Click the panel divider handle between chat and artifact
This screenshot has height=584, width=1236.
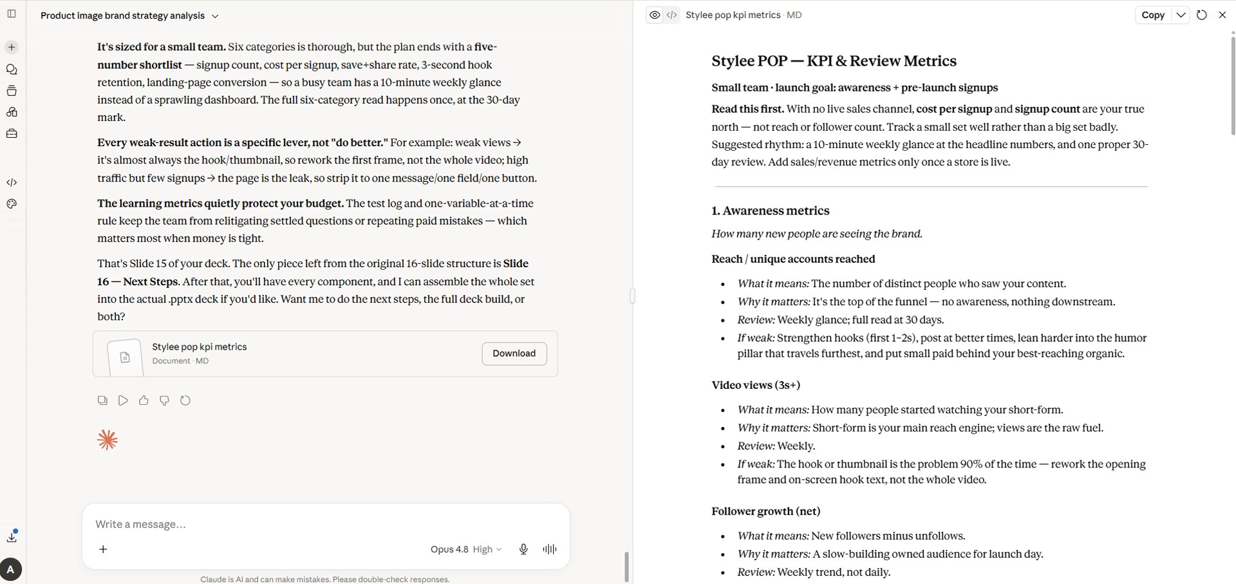tap(633, 296)
